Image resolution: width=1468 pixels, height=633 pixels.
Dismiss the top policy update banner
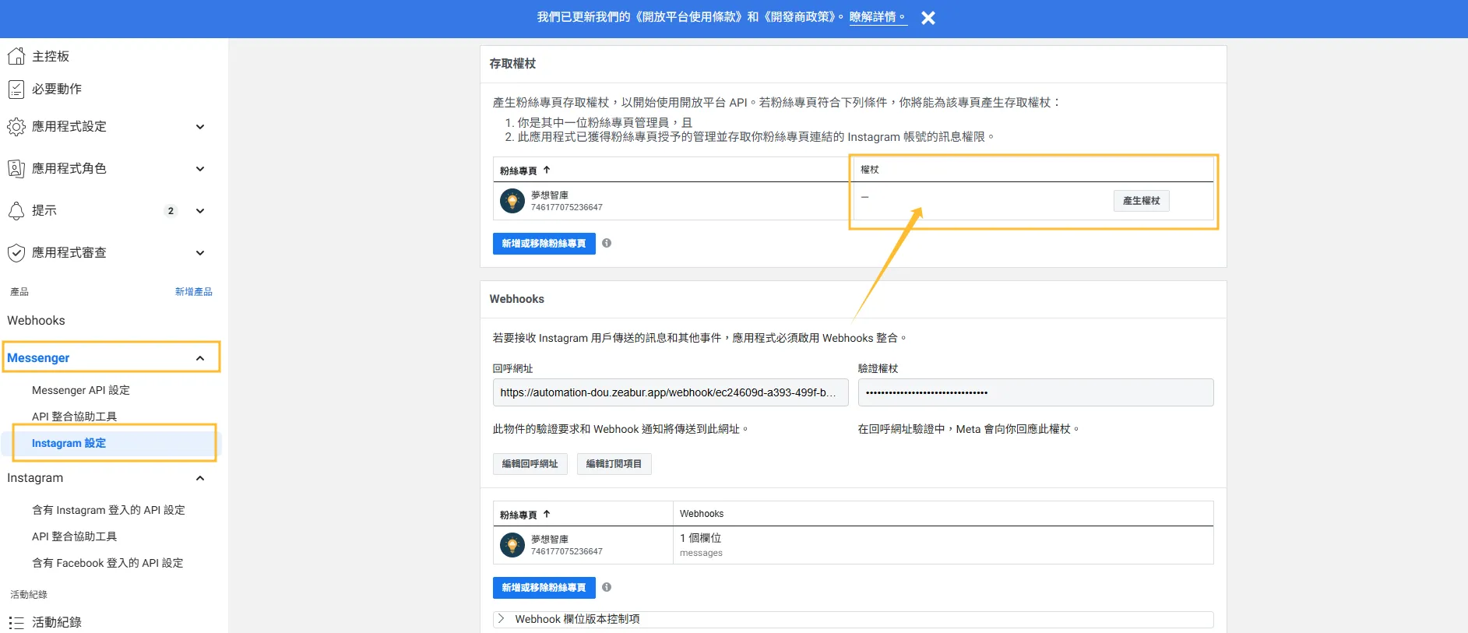[x=928, y=18]
